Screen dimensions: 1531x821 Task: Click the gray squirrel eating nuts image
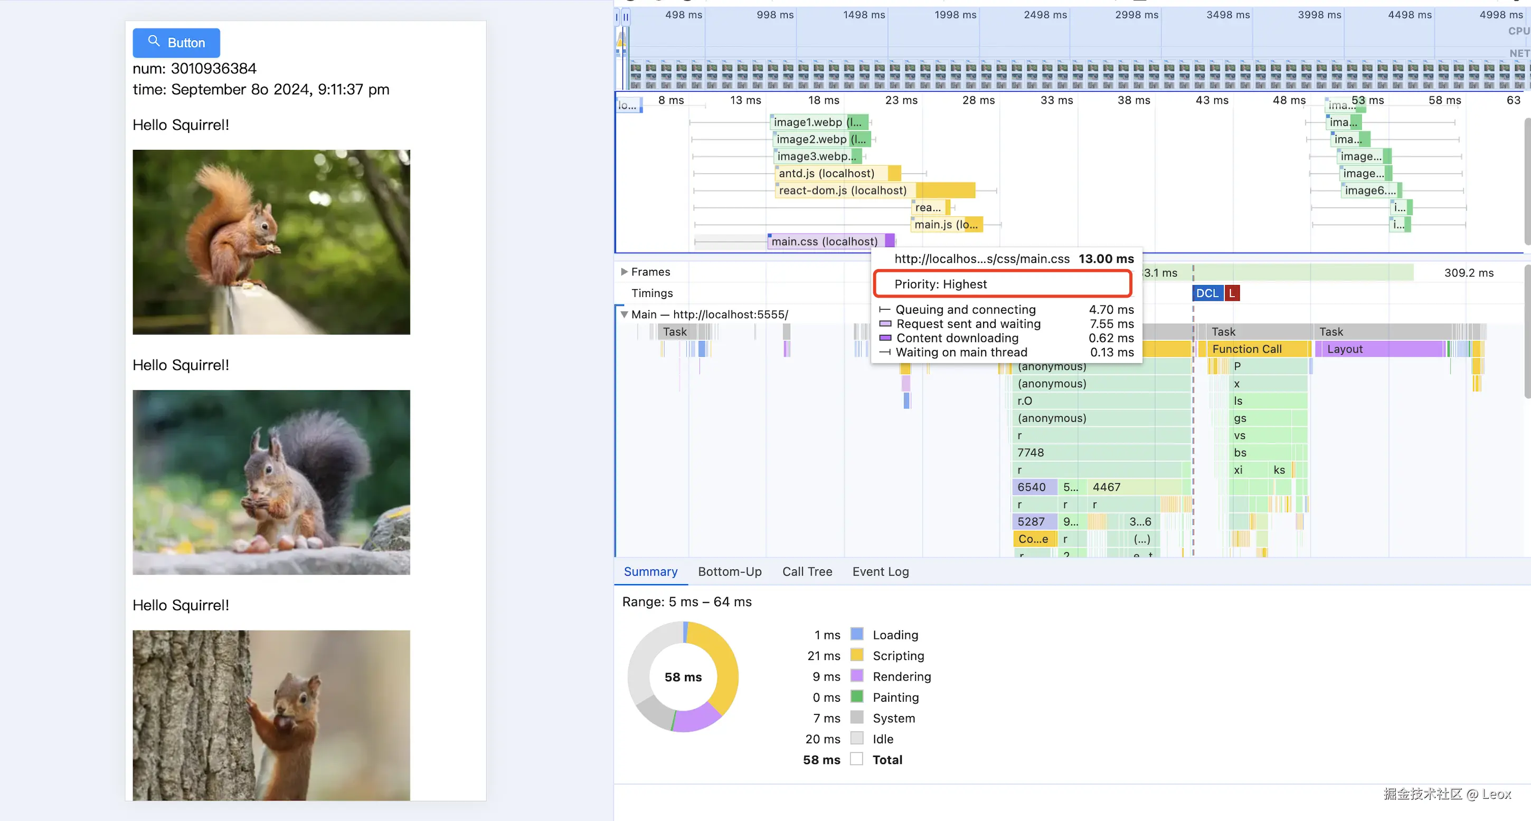tap(271, 482)
